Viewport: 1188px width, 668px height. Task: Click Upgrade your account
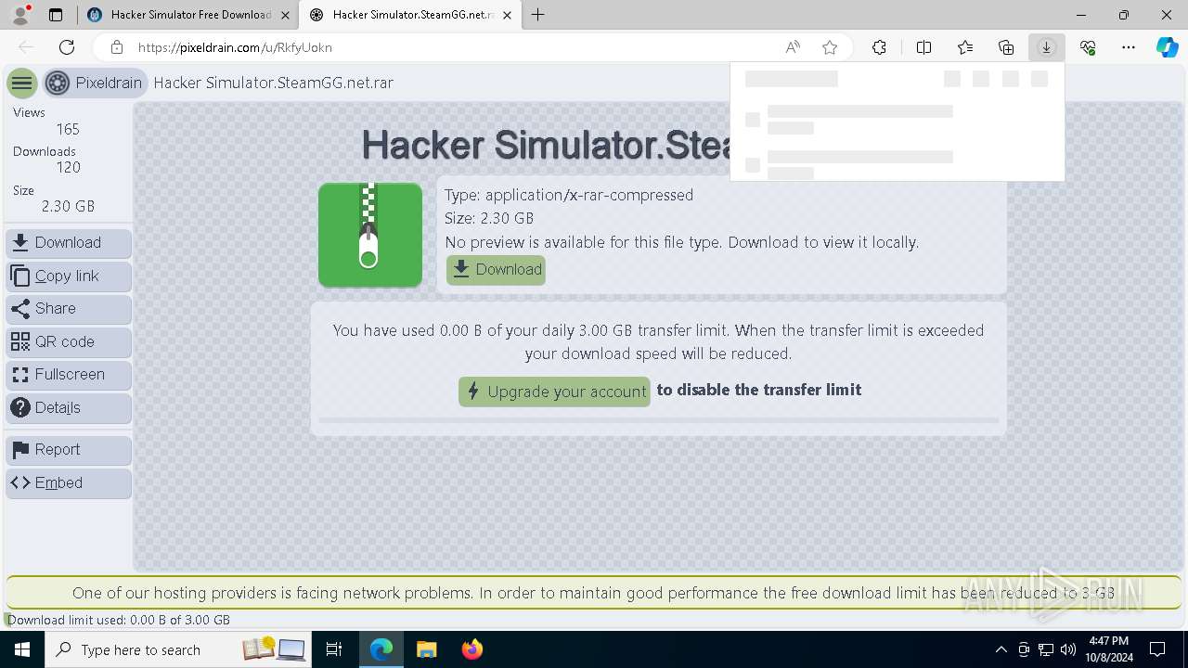(554, 392)
